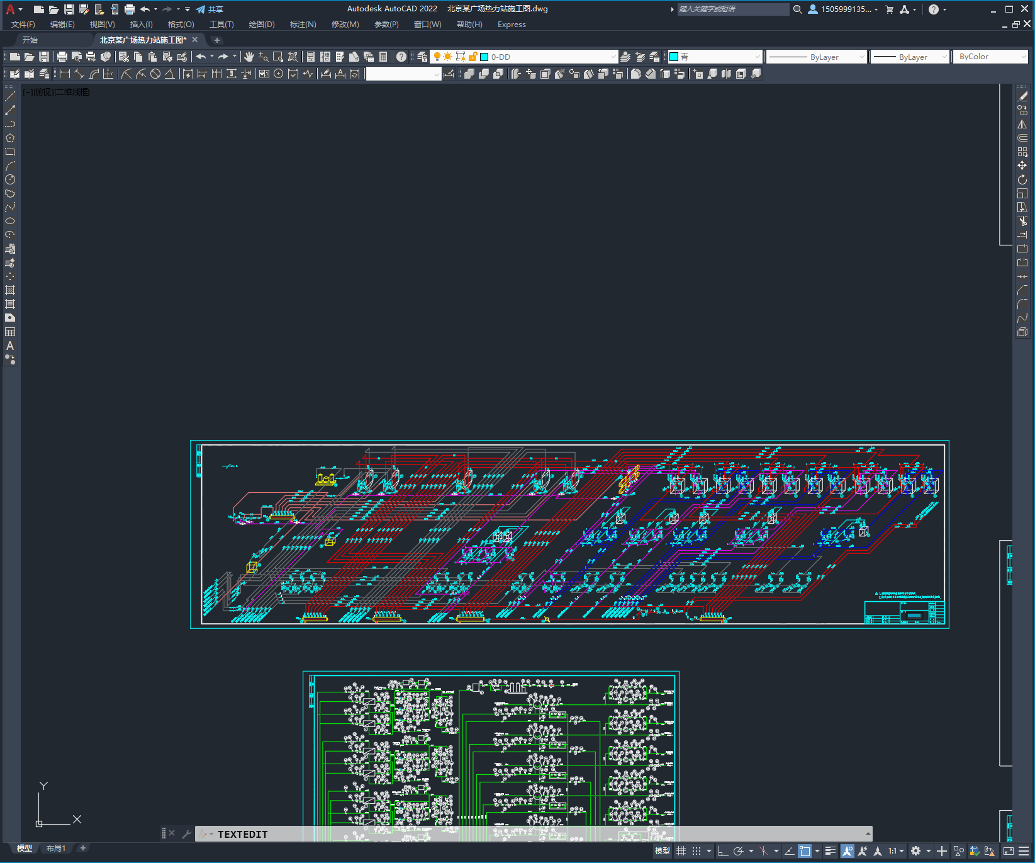Select the Trim tool in the modify toolbar

pyautogui.click(x=1022, y=221)
